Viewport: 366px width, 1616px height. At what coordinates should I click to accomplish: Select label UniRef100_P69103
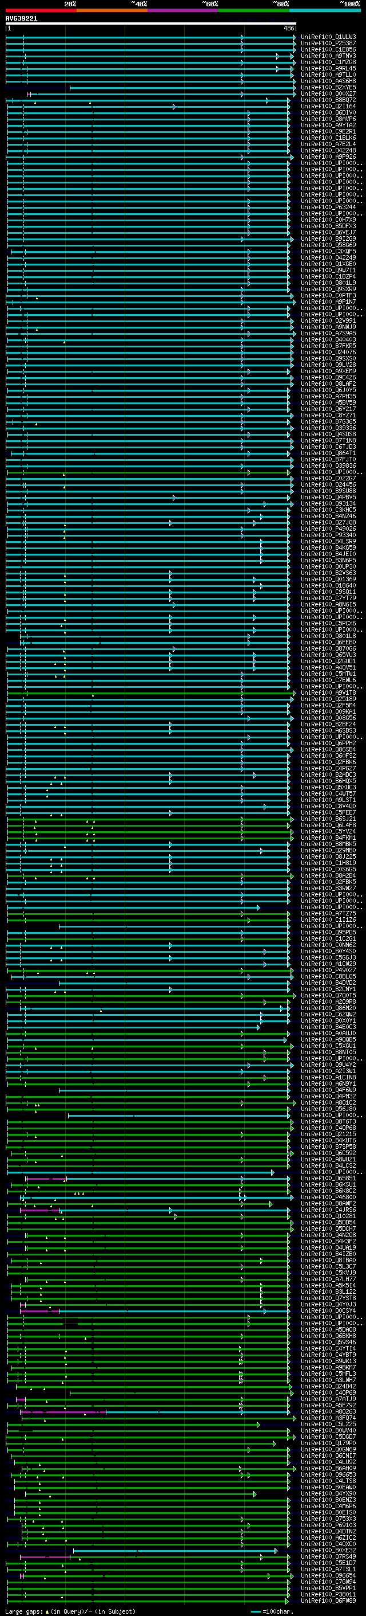pyautogui.click(x=328, y=1525)
